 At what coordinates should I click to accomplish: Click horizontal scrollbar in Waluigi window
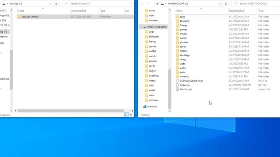pyautogui.click(x=70, y=111)
